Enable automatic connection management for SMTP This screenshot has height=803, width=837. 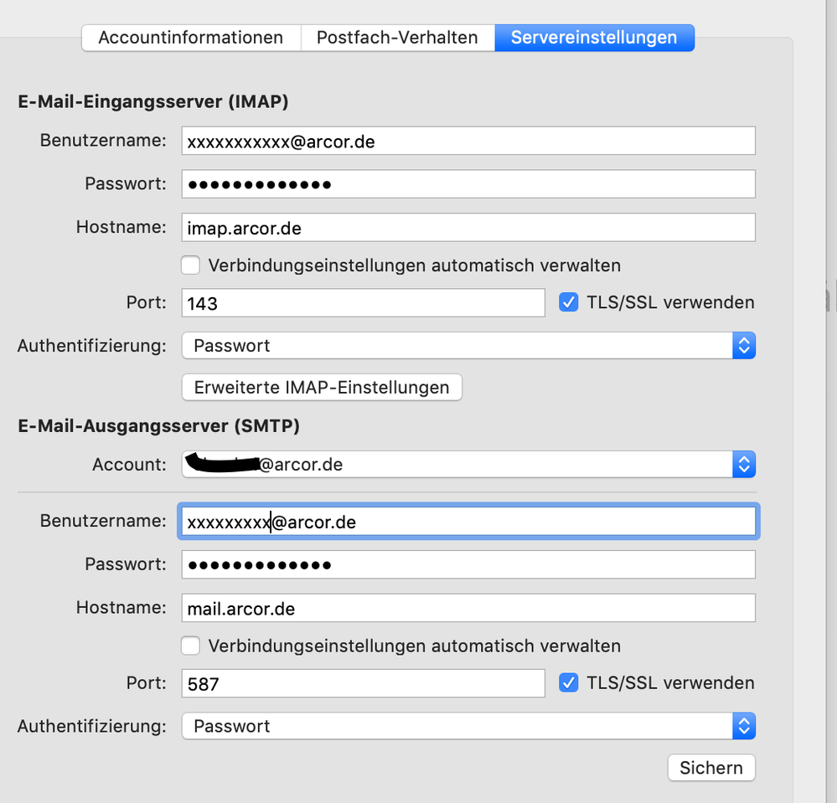190,646
